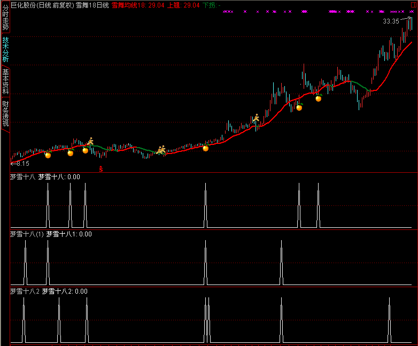
Task: Switch to the 分时走势 side tab
Action: coord(5,17)
